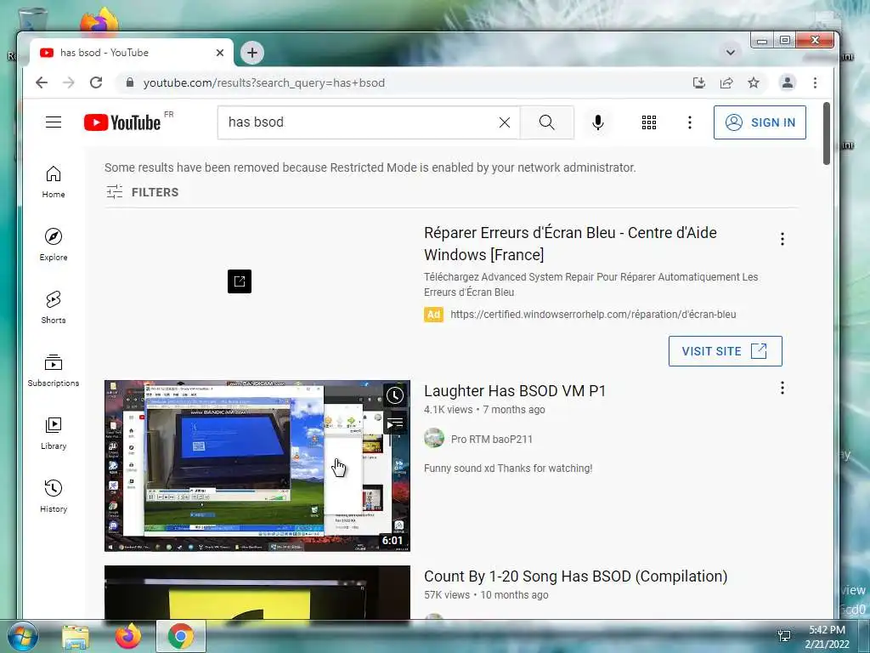Open Library in the sidebar

(54, 433)
